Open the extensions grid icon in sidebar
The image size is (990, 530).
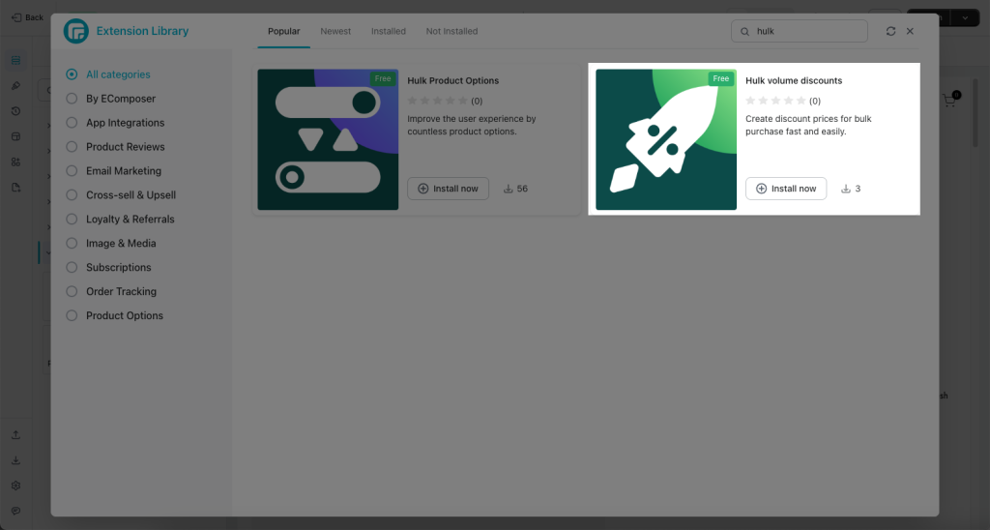point(15,162)
